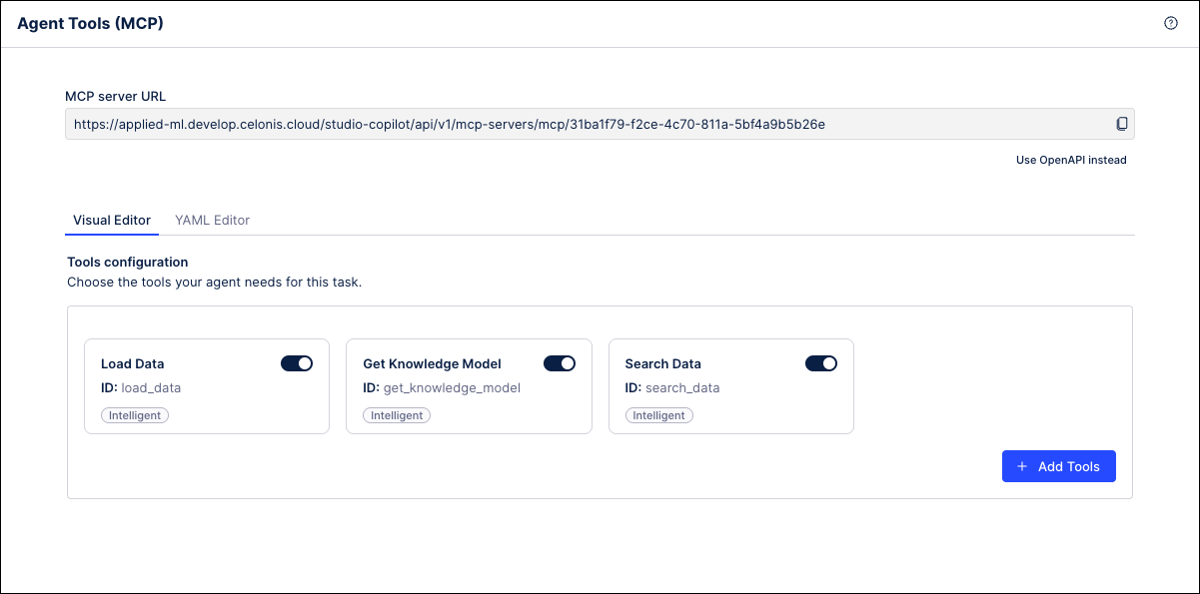Screen dimensions: 1200x594
Task: Select the Visual Editor tab
Action: [x=111, y=220]
